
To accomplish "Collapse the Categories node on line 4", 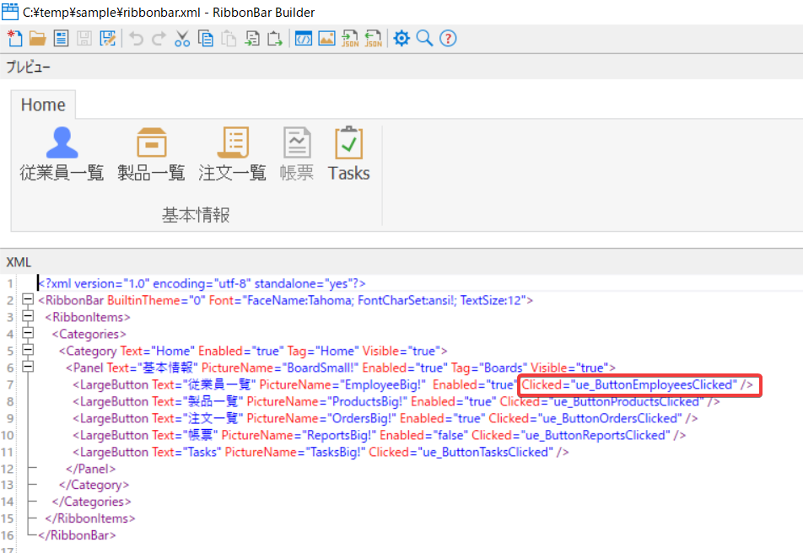I will (28, 334).
